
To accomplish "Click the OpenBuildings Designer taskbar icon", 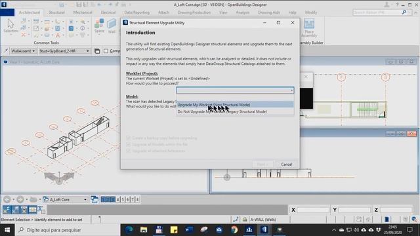I will coord(264,230).
